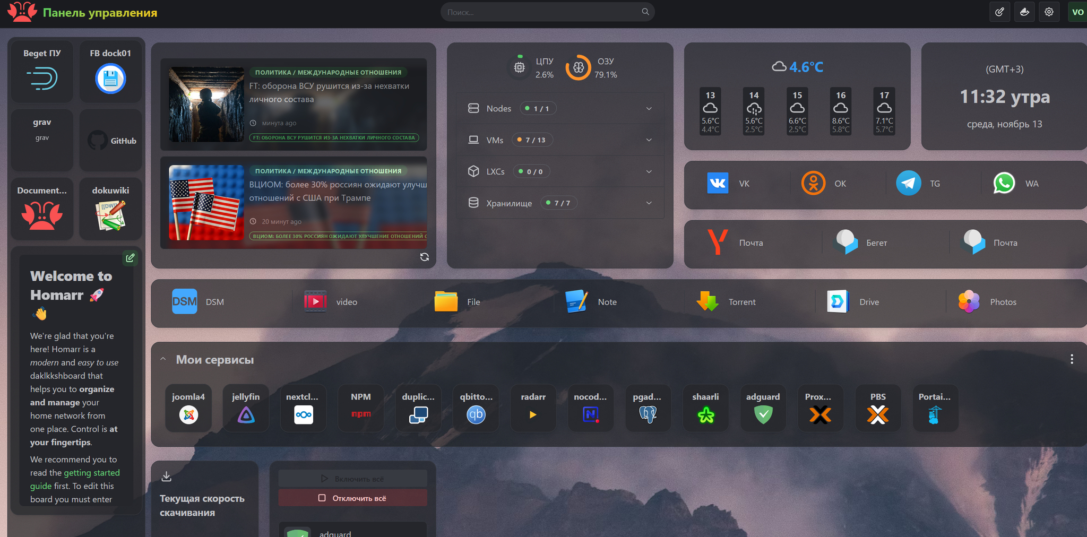This screenshot has width=1087, height=537.
Task: Open the US flags news thumbnail
Action: click(206, 203)
